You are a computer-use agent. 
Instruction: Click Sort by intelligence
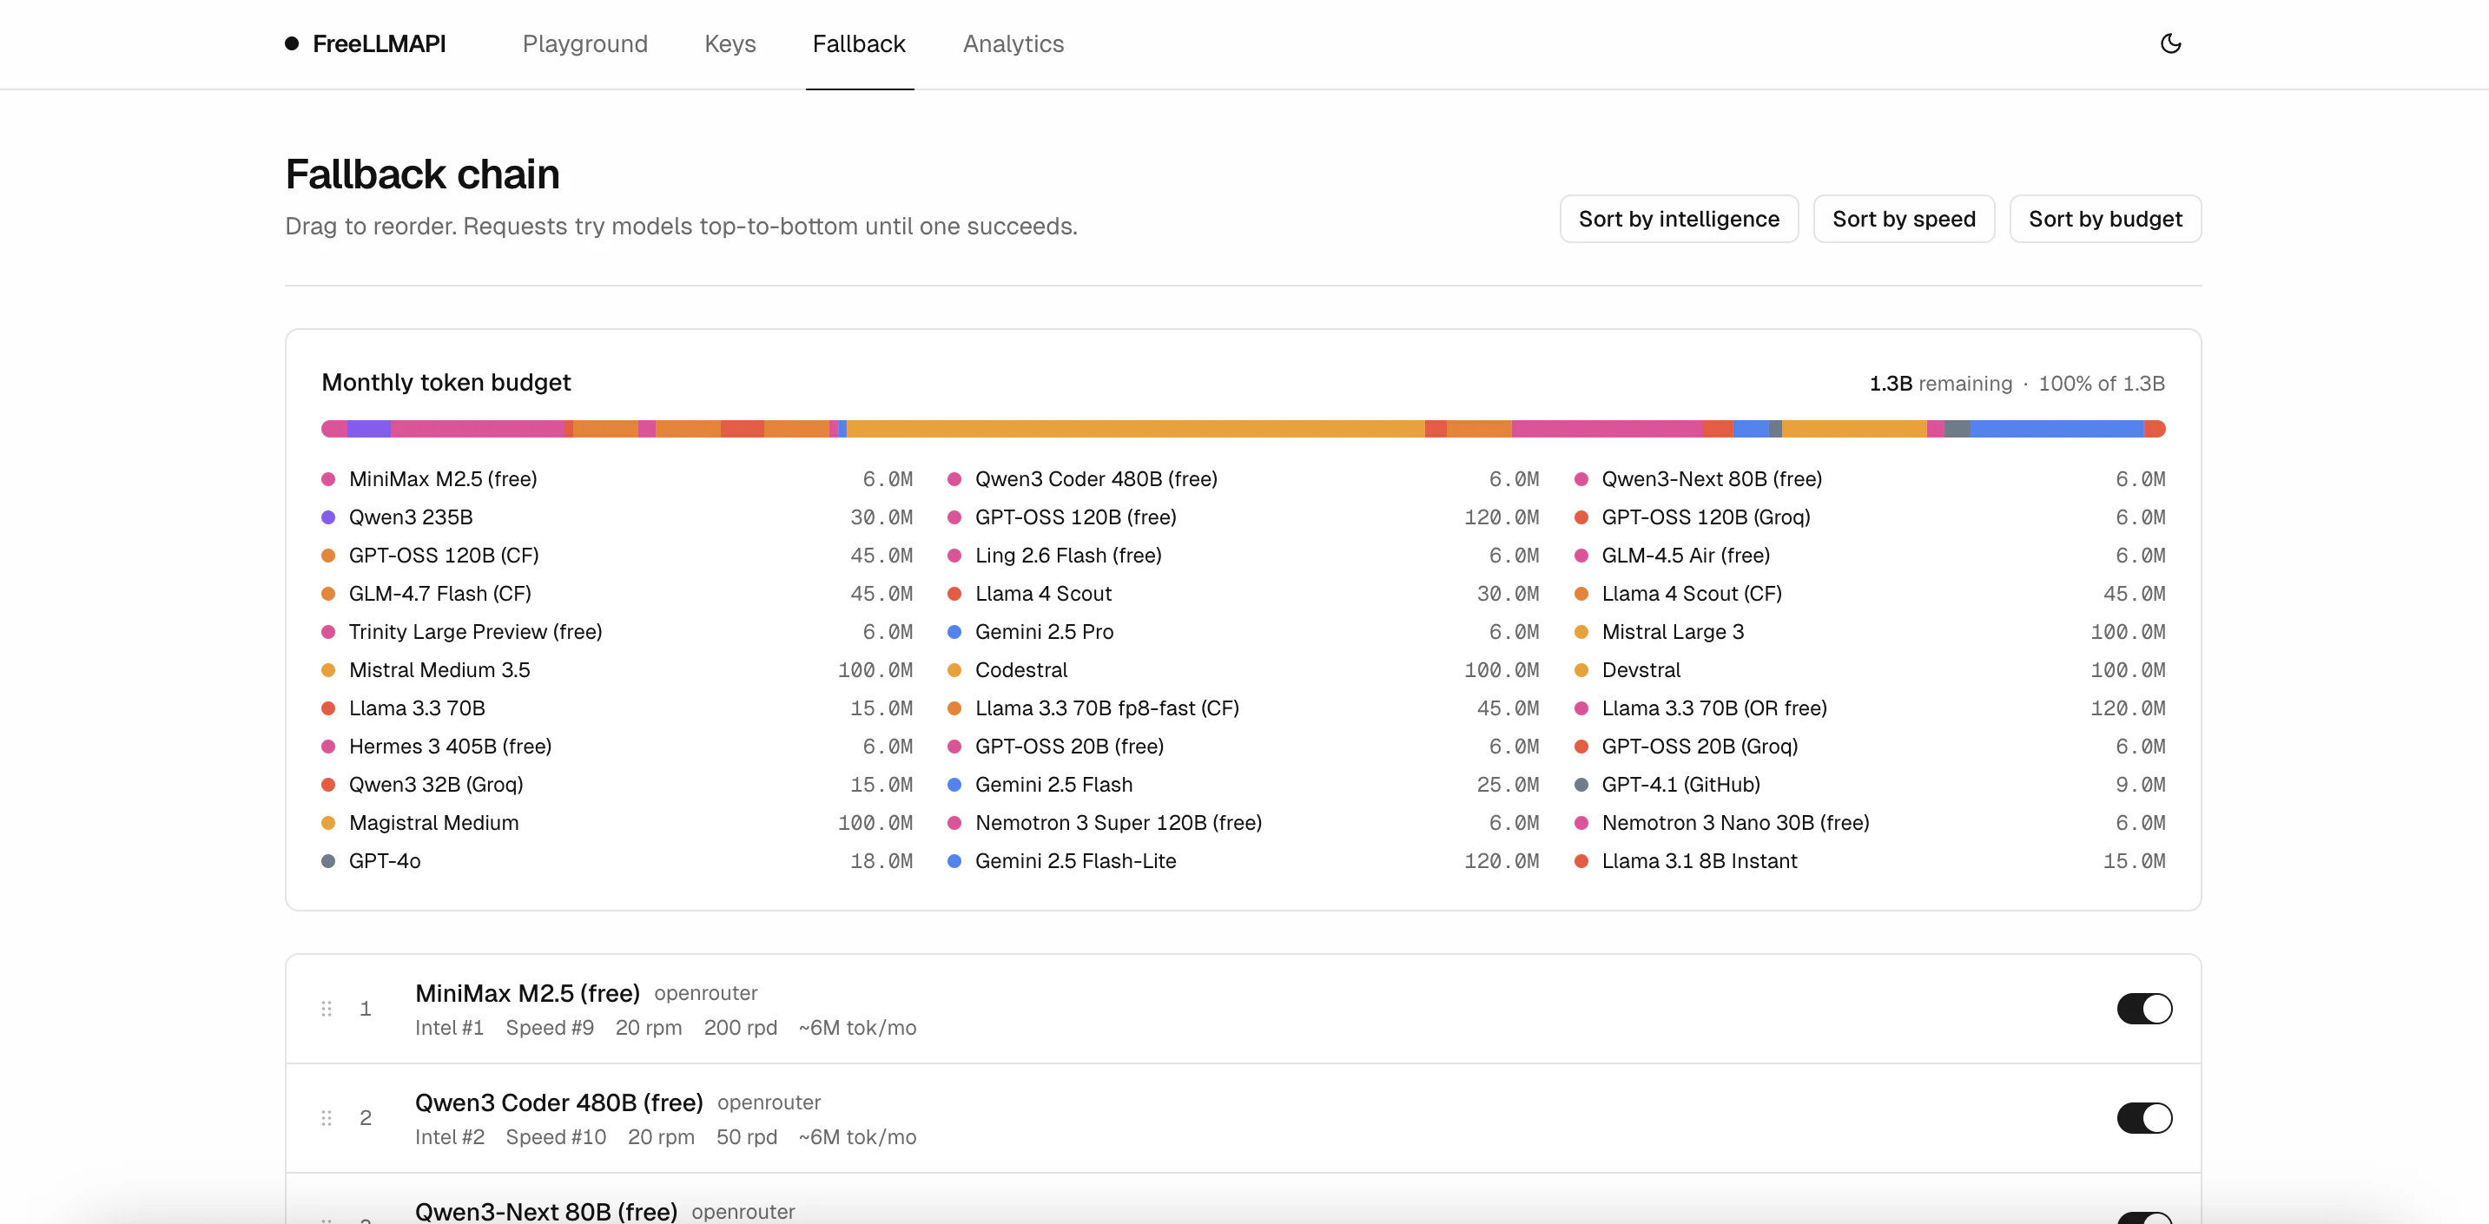point(1679,219)
